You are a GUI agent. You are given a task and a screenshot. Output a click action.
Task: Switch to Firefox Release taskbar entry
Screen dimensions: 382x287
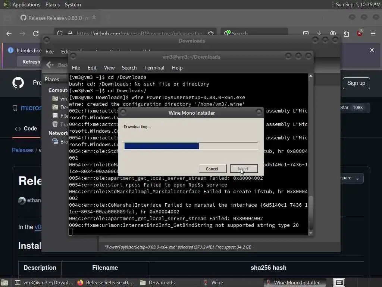106,283
